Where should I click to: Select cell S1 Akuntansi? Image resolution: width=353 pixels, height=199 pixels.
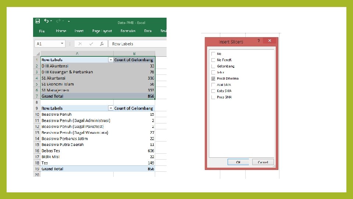click(x=77, y=78)
